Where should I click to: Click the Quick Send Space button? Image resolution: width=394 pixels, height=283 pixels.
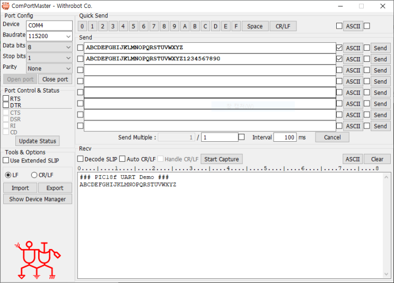[x=255, y=26]
